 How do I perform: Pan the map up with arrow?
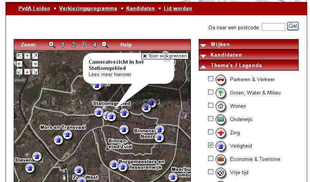click(27, 56)
